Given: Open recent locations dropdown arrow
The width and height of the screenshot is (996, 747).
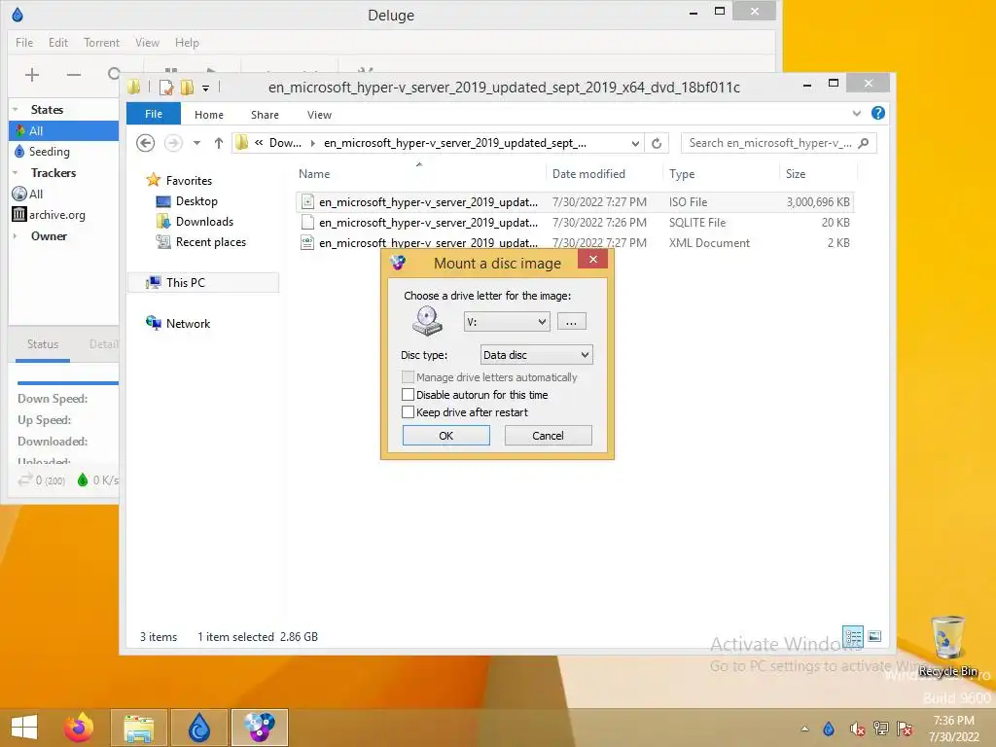Looking at the screenshot, I should click(x=196, y=143).
